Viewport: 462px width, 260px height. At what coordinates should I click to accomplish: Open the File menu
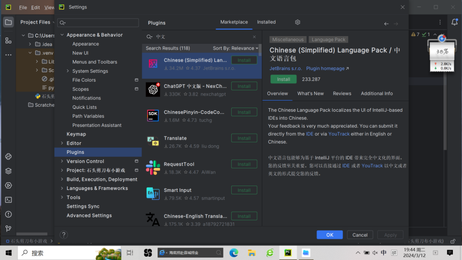click(23, 7)
